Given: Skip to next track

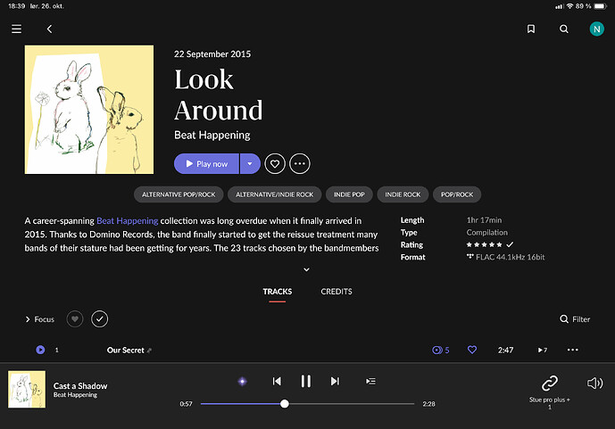Looking at the screenshot, I should 335,381.
